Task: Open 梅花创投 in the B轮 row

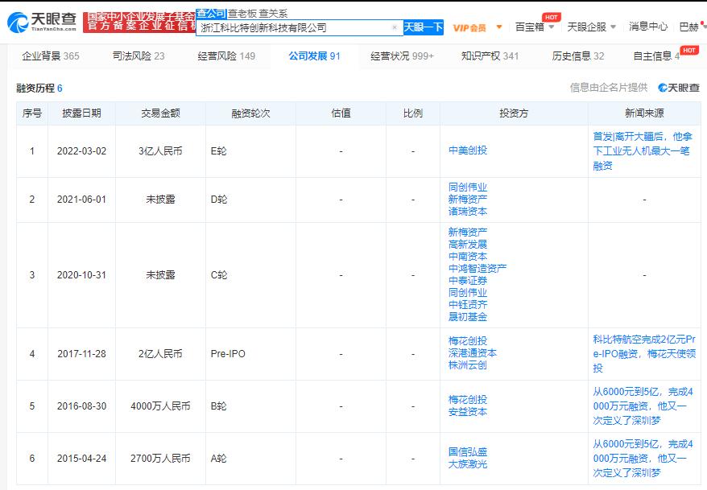Action: point(468,399)
